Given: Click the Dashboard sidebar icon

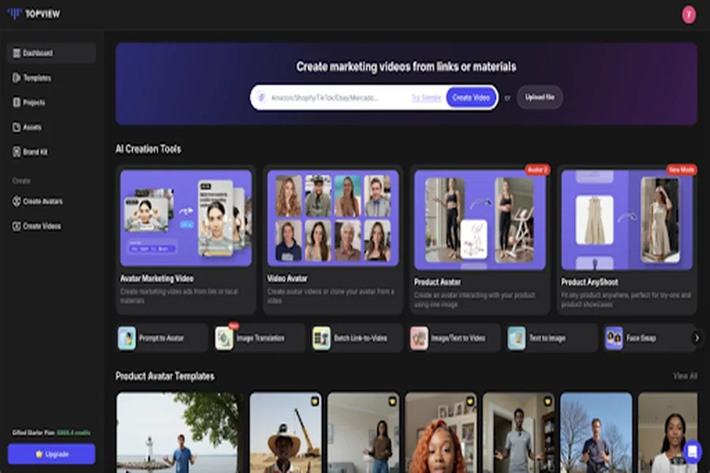Looking at the screenshot, I should tap(17, 54).
